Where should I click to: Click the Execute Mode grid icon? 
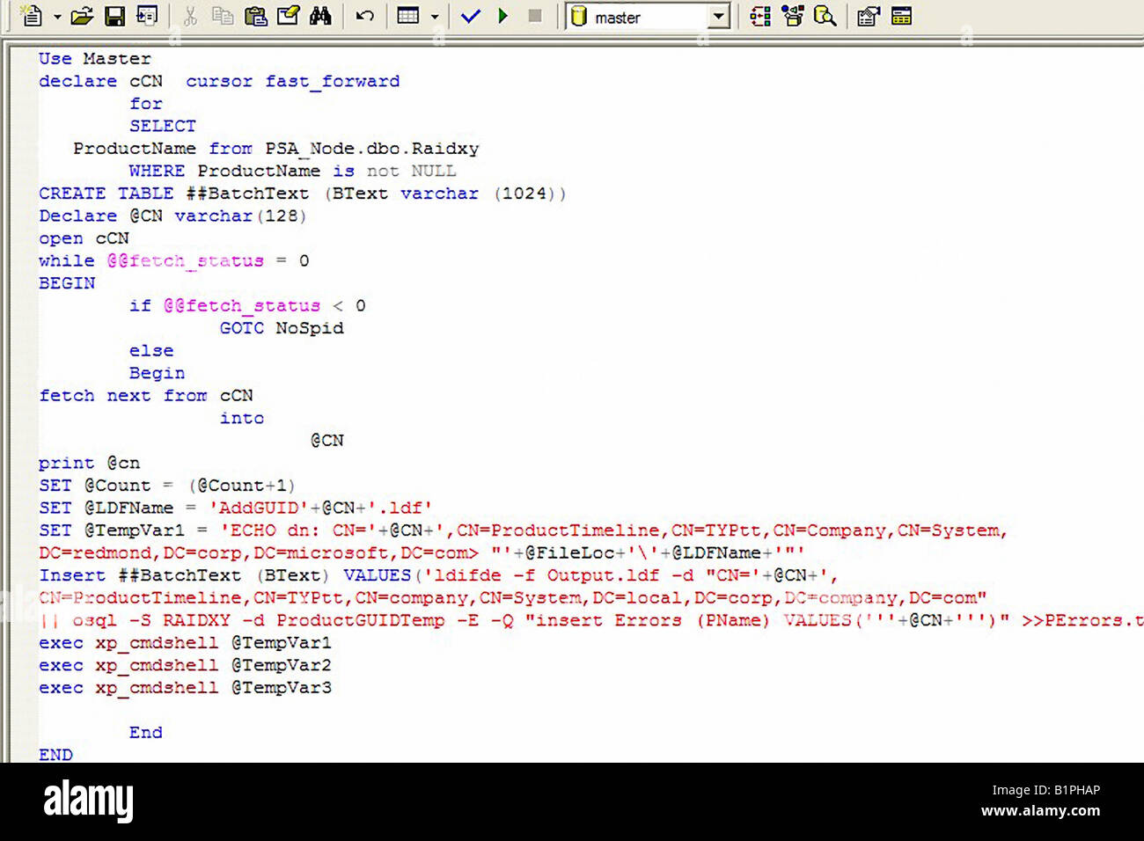(x=408, y=16)
